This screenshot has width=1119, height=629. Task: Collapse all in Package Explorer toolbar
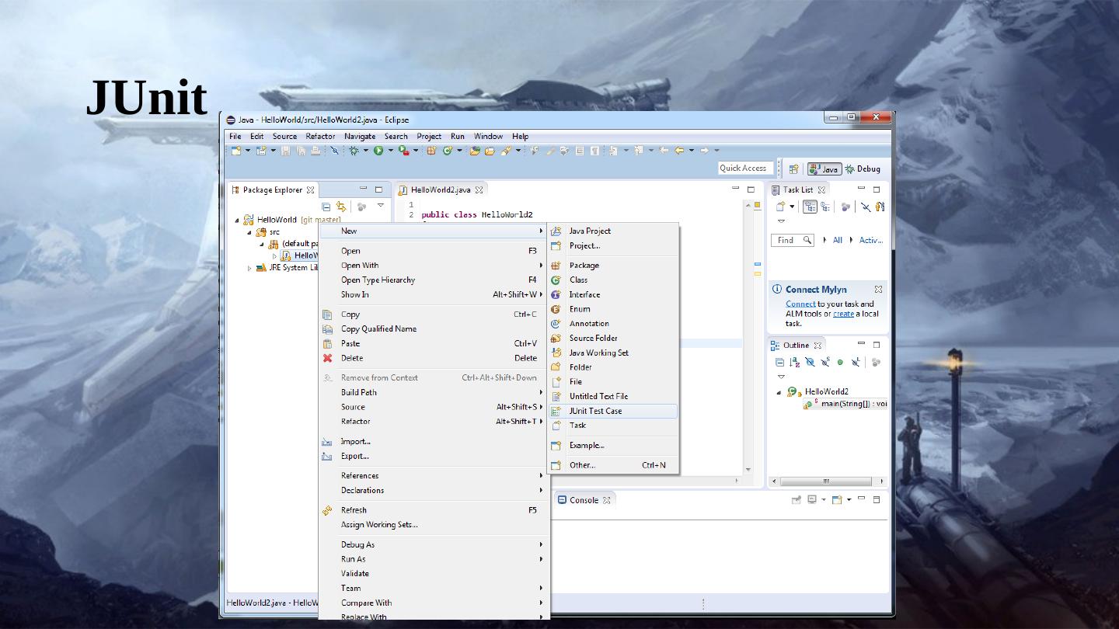(x=326, y=207)
